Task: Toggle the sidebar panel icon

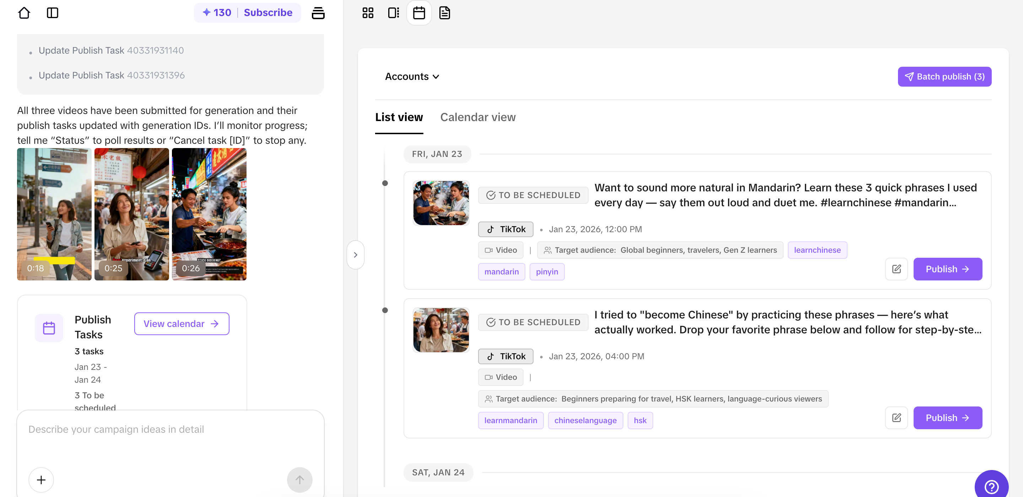Action: 53,13
